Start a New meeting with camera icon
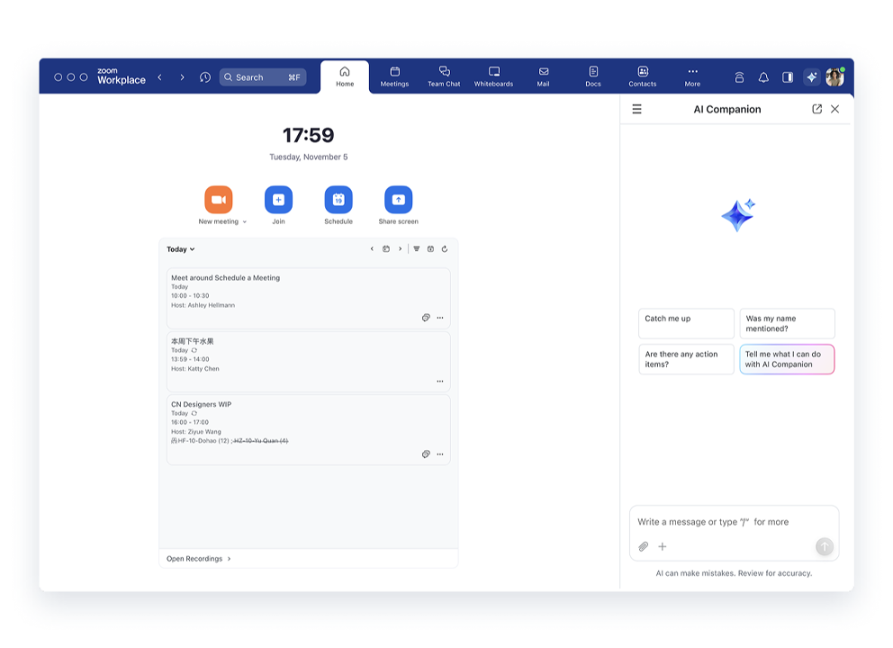Image resolution: width=893 pixels, height=648 pixels. [219, 199]
